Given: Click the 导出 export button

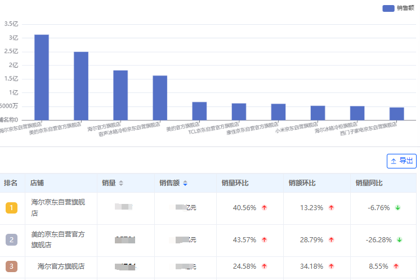Looking at the screenshot, I should (x=401, y=161).
